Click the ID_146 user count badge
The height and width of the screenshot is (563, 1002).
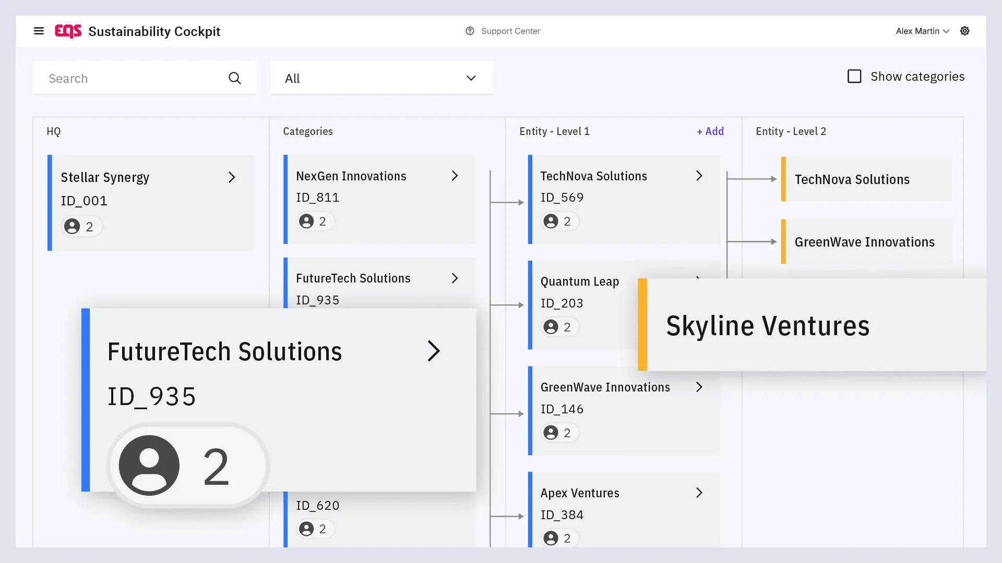(x=560, y=433)
